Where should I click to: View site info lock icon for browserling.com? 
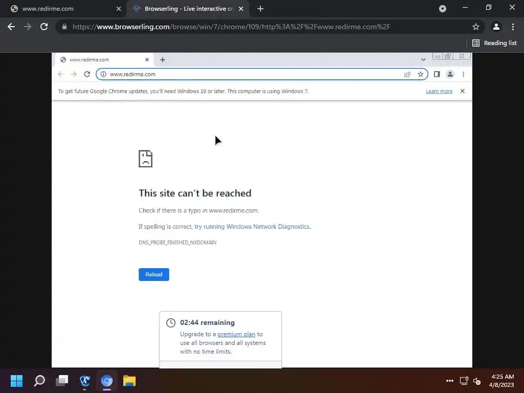(64, 27)
